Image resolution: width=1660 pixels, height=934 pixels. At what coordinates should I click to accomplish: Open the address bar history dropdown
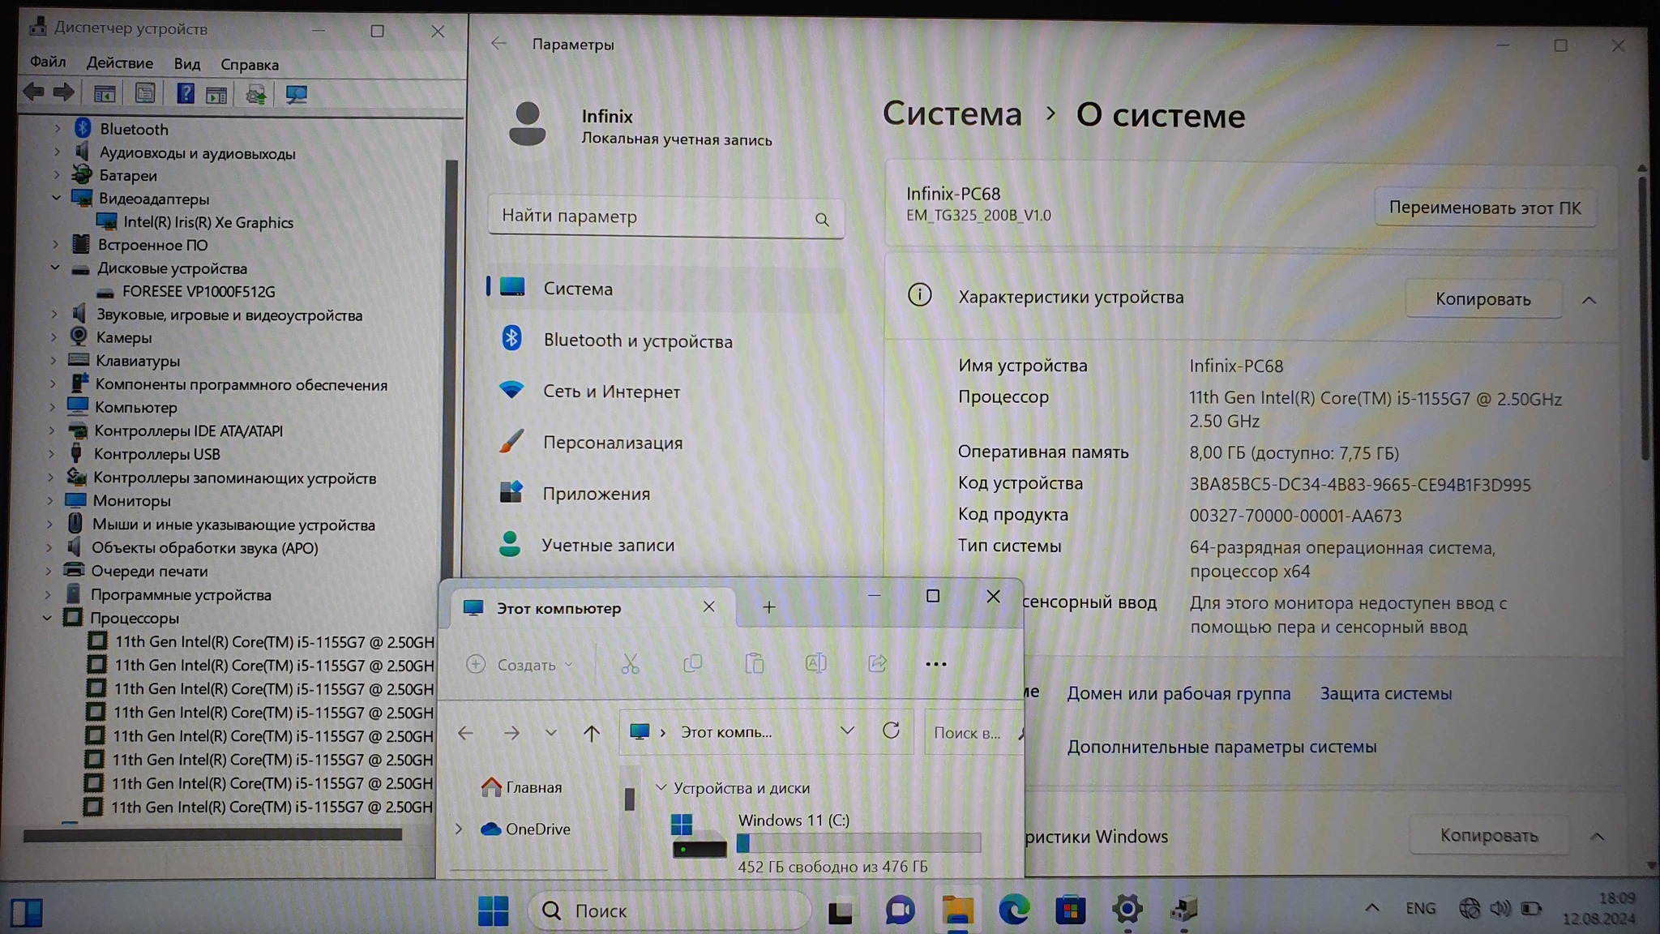pyautogui.click(x=847, y=731)
